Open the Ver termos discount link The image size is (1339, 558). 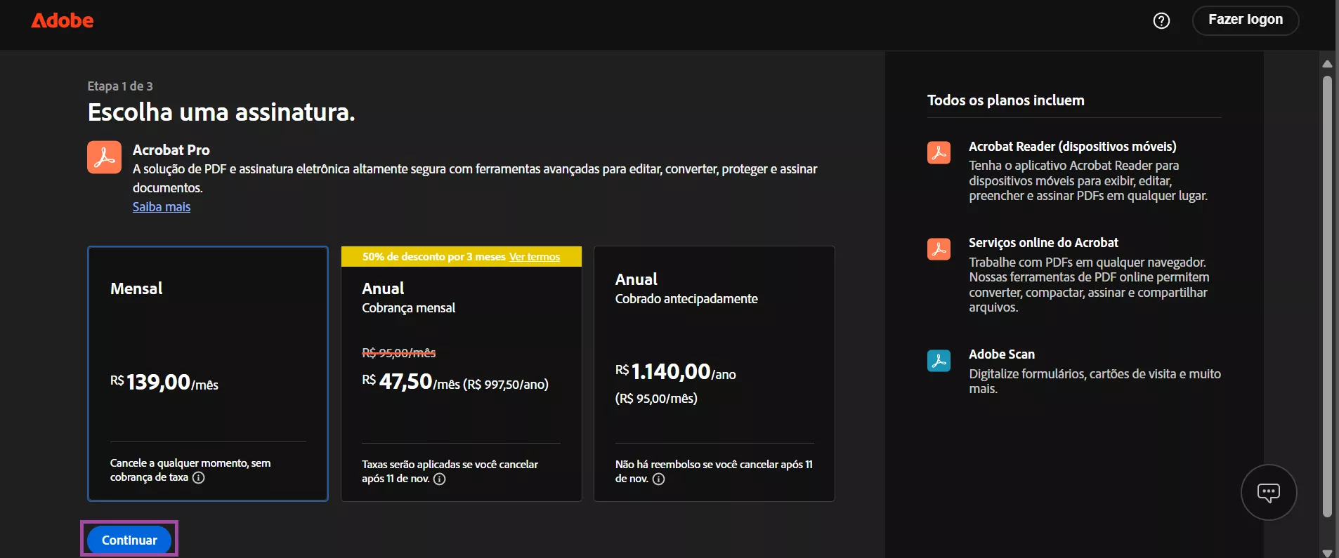tap(535, 257)
